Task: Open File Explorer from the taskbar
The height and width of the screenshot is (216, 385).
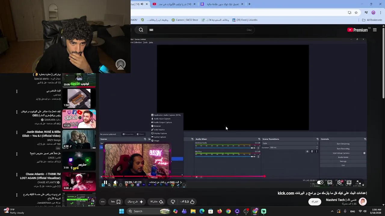Action: tap(193, 211)
